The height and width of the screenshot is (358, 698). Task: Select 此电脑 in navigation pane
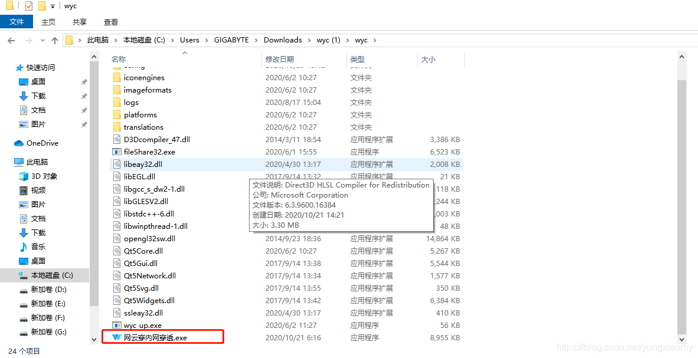point(37,162)
